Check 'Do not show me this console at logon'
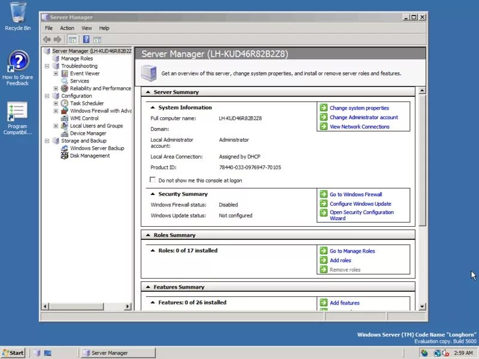Screen dimensions: 479x359 tap(152, 180)
